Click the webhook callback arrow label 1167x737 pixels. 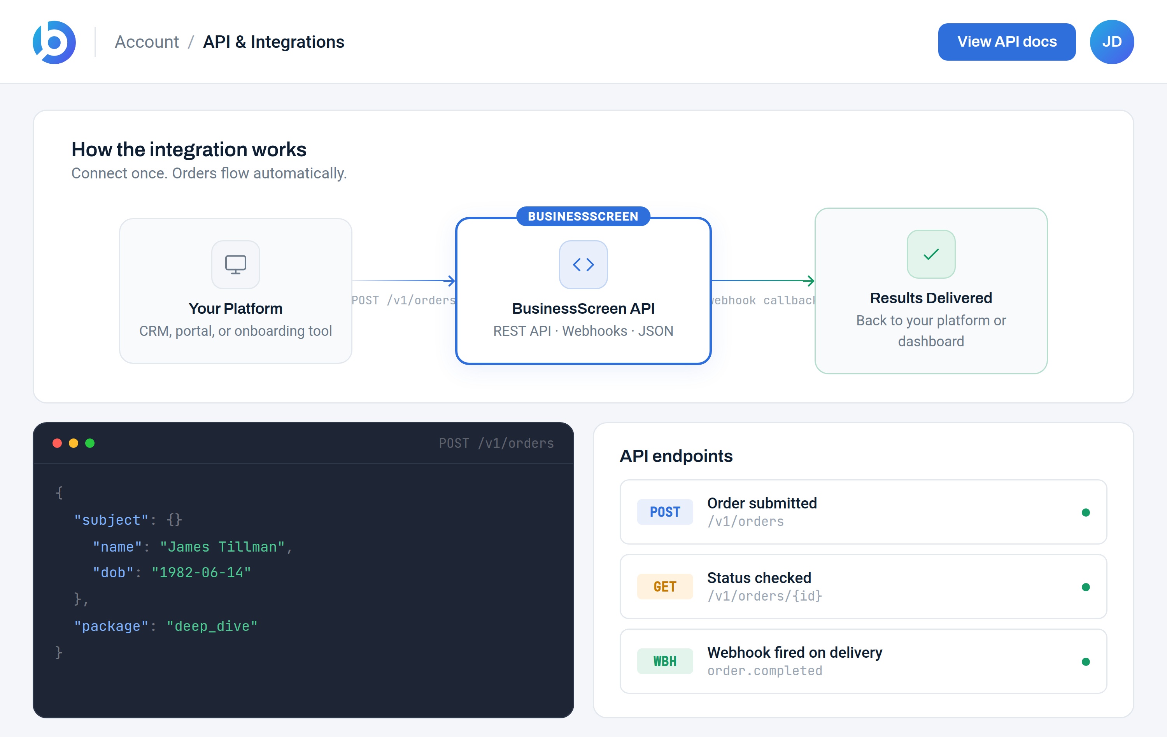(763, 300)
